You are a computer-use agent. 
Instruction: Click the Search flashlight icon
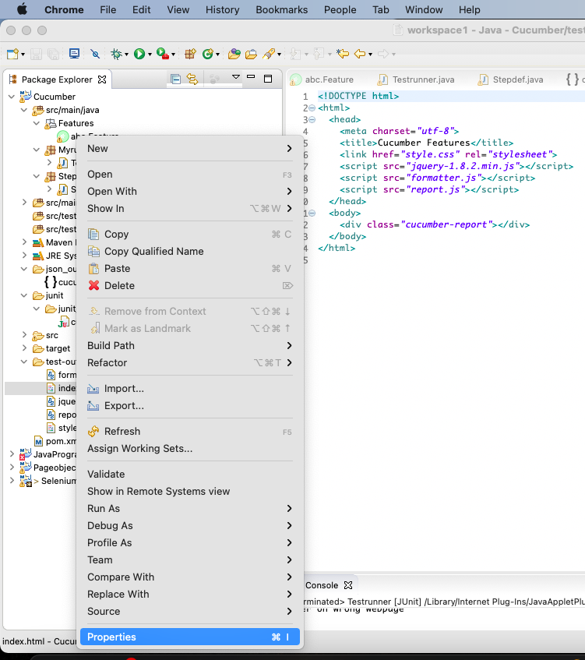269,54
